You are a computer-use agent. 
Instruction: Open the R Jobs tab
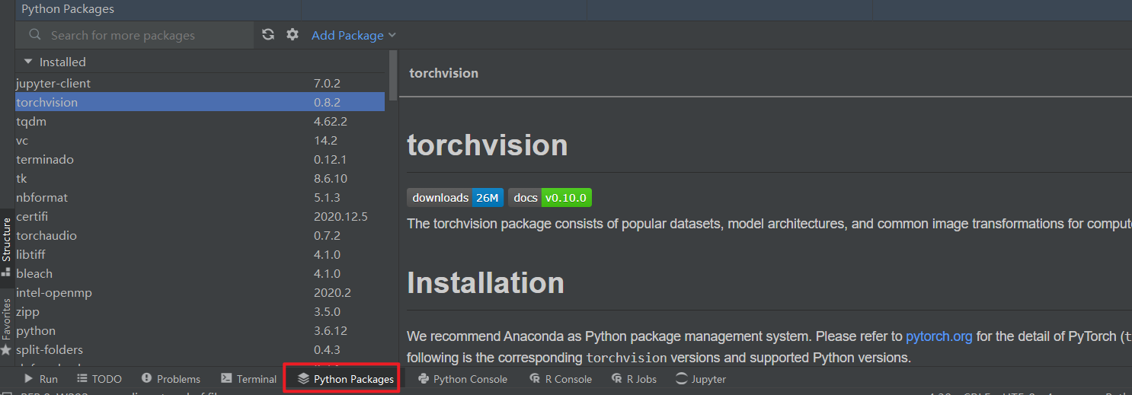tap(634, 379)
